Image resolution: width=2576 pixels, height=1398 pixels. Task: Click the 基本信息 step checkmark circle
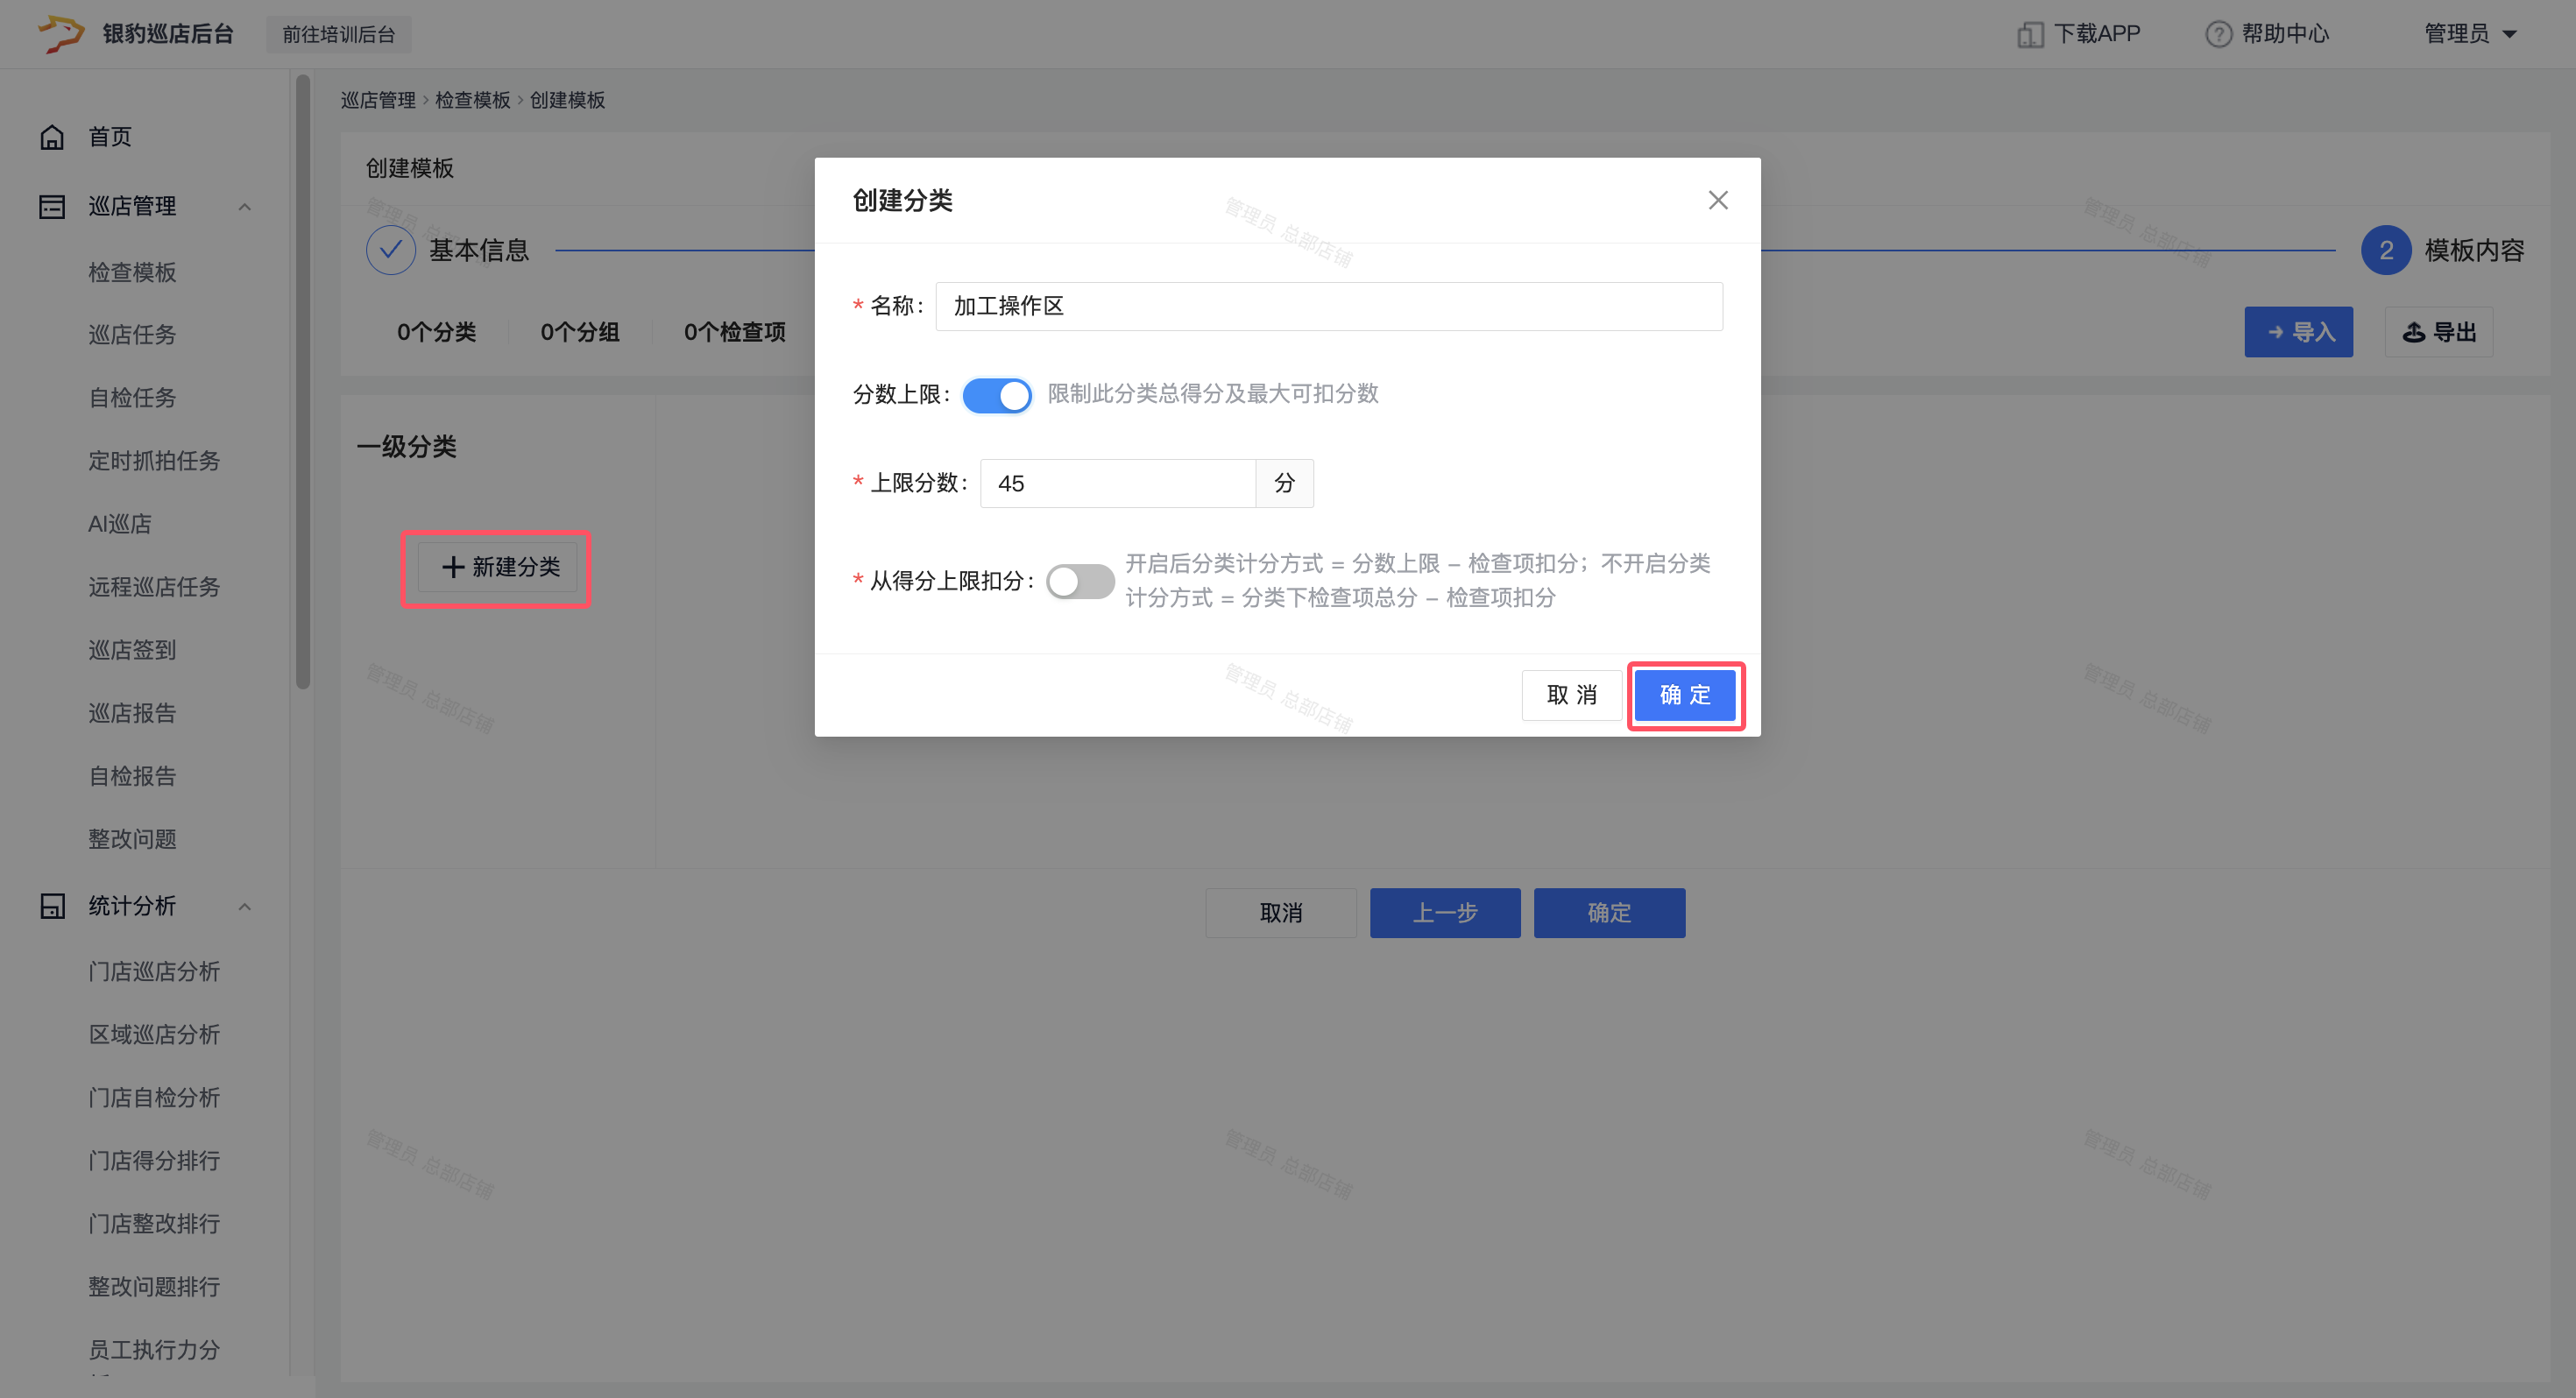pyautogui.click(x=391, y=250)
